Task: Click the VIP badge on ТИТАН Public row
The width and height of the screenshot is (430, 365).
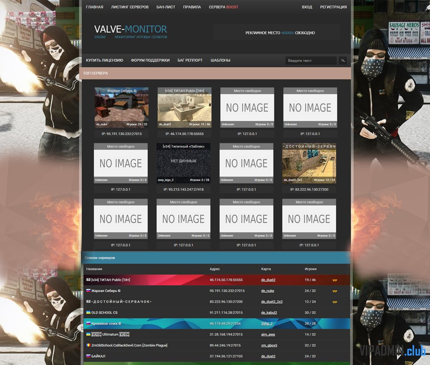Action: pyautogui.click(x=335, y=280)
